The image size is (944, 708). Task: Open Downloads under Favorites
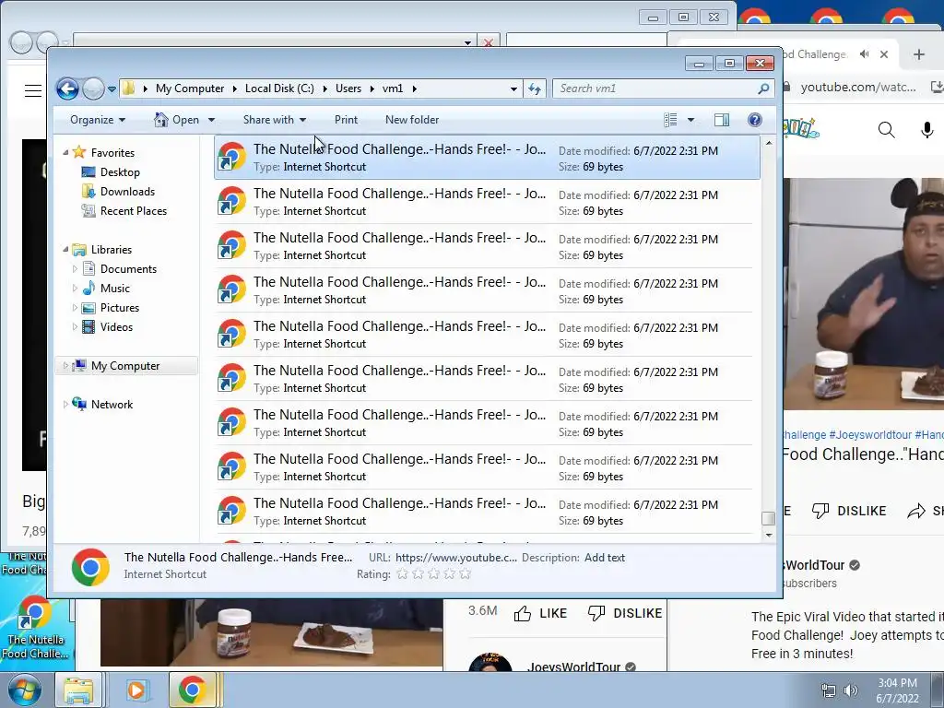pyautogui.click(x=127, y=192)
